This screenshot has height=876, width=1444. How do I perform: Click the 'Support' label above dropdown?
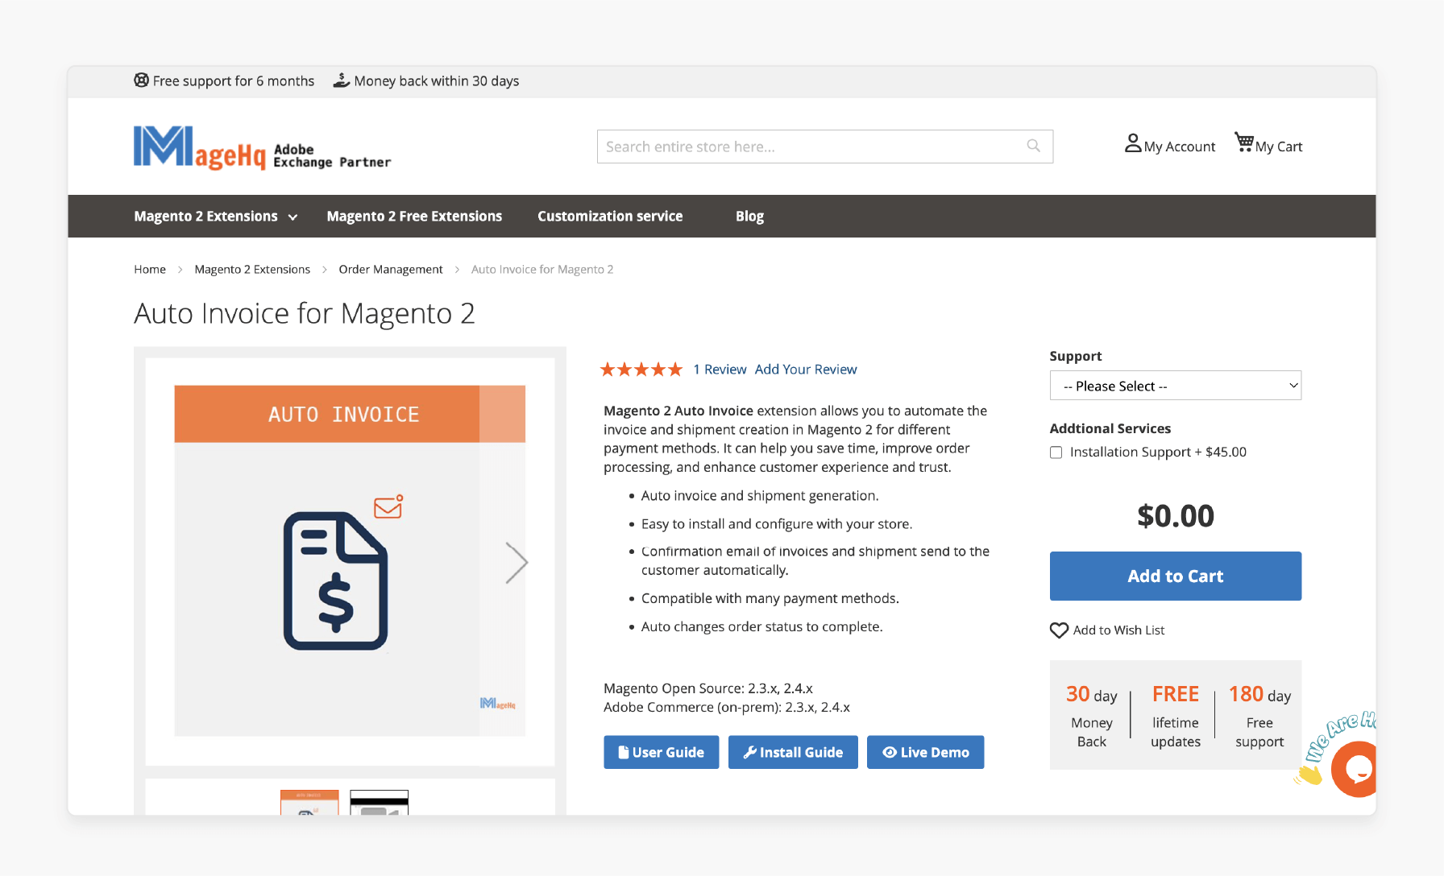click(x=1075, y=356)
